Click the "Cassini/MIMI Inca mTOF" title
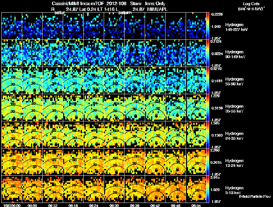 coord(78,4)
